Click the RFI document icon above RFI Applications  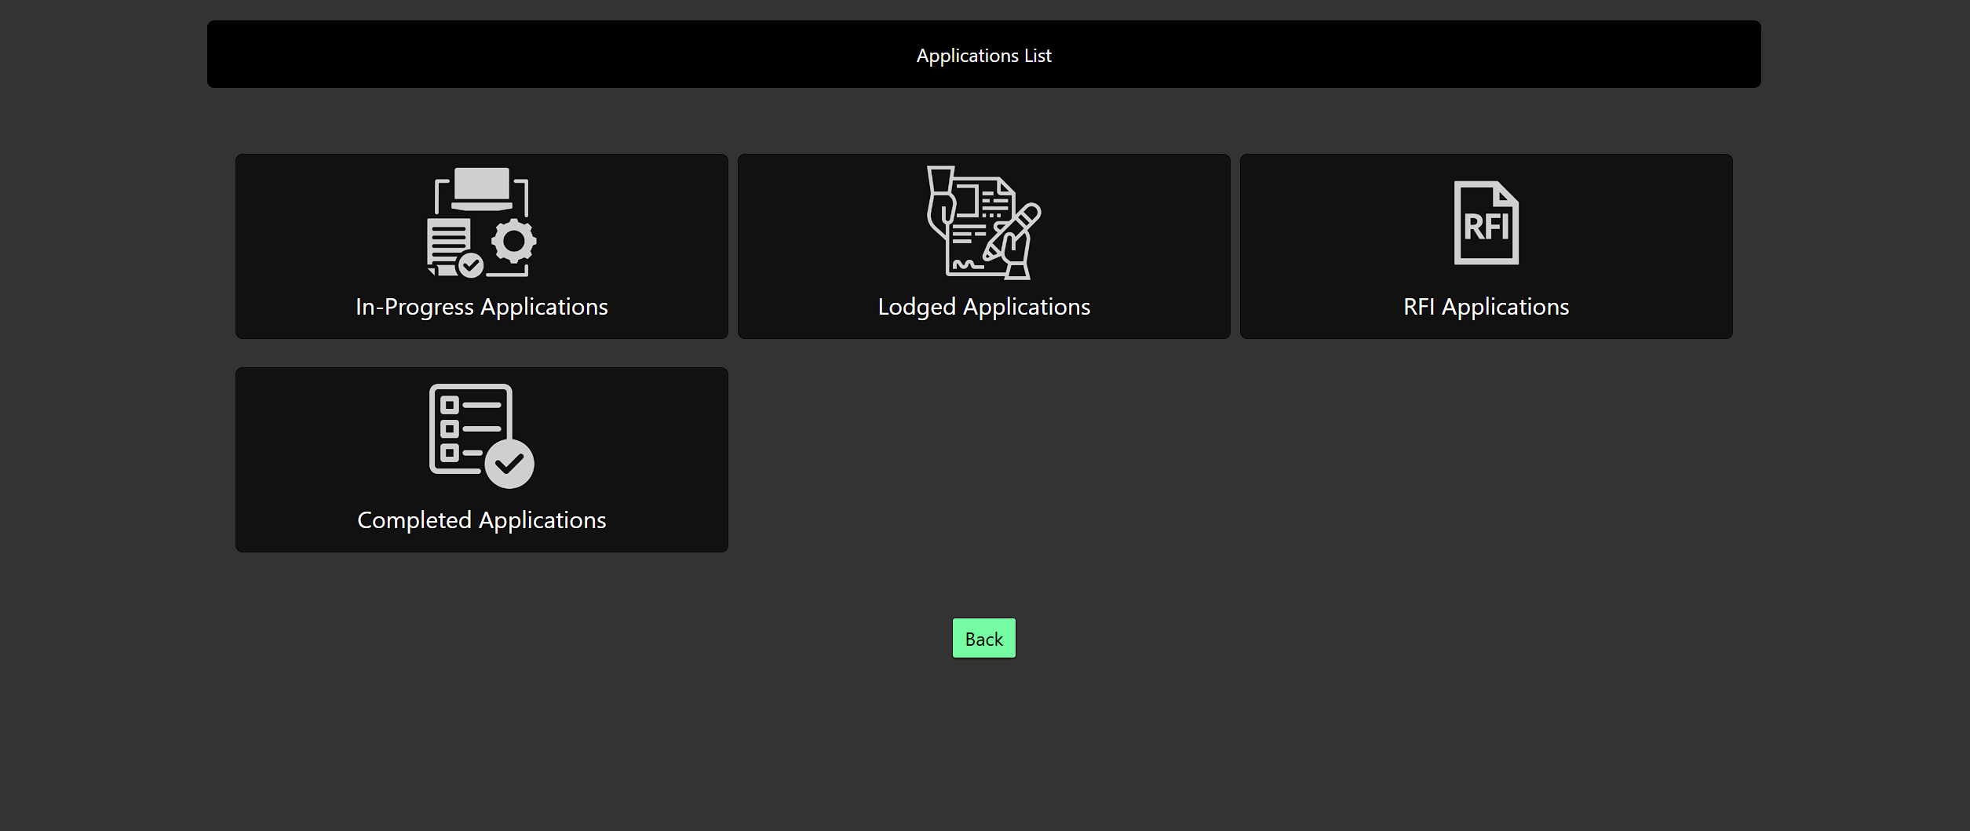(1486, 224)
